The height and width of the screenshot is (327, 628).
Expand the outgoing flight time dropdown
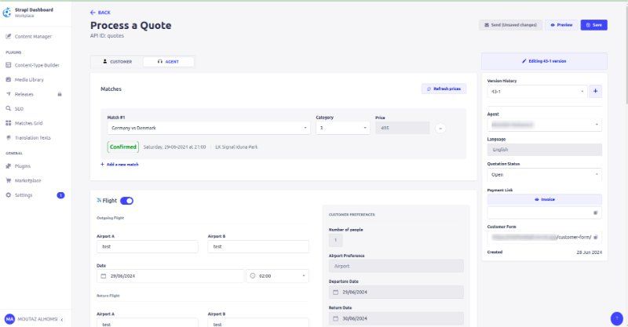(278, 276)
